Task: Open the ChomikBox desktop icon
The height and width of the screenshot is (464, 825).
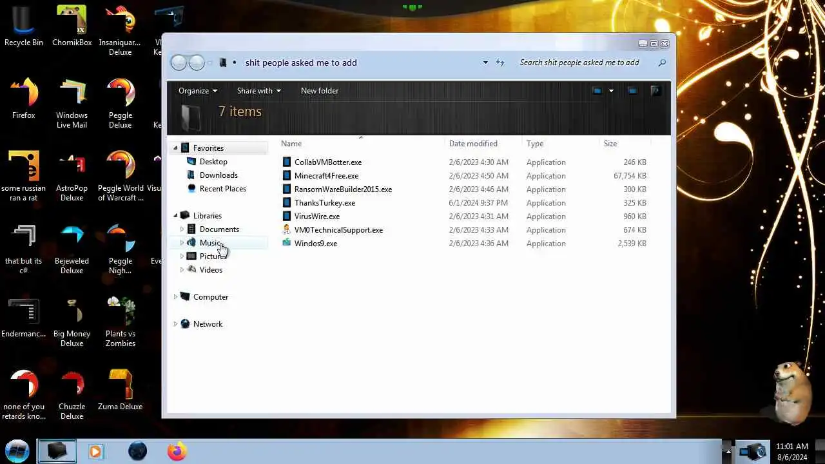Action: [72, 26]
